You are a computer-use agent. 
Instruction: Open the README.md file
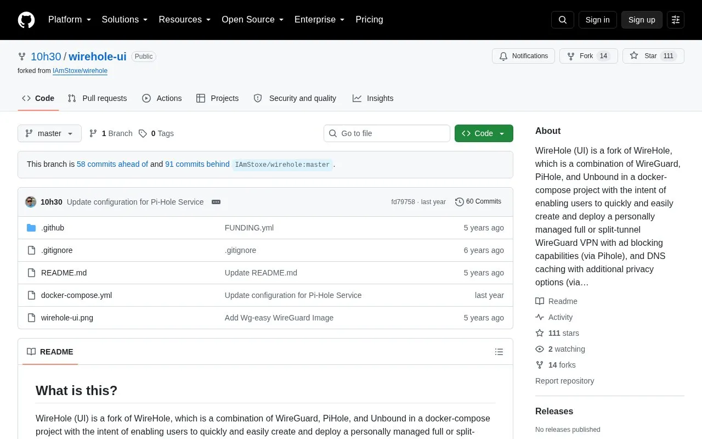64,273
